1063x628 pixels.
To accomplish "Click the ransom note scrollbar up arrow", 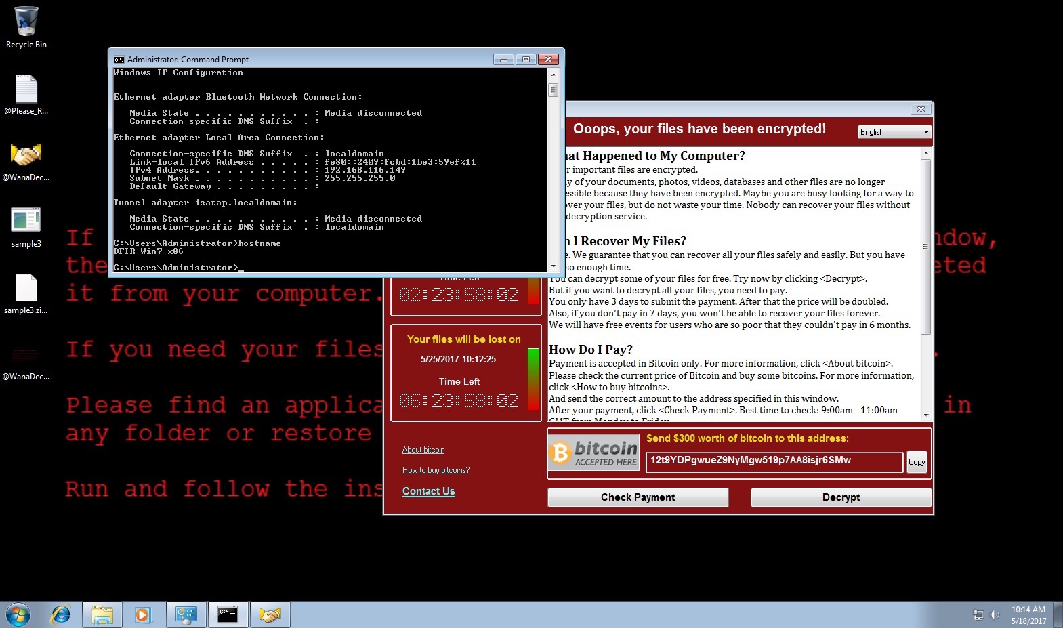I will (925, 154).
